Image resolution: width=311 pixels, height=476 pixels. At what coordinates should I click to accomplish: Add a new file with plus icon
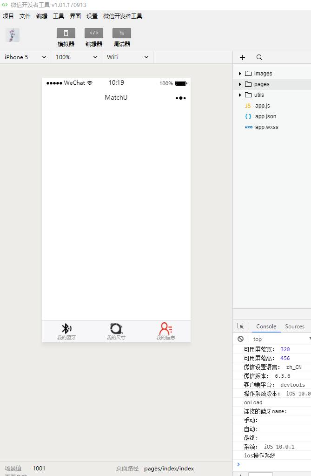[x=242, y=57]
